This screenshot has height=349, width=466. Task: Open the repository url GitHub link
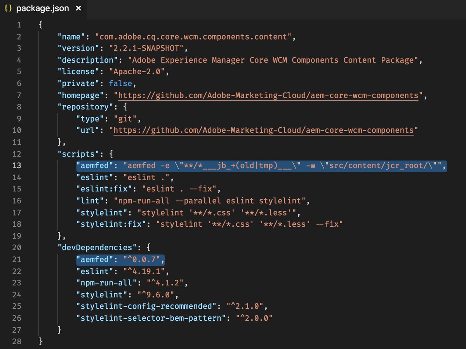point(263,130)
